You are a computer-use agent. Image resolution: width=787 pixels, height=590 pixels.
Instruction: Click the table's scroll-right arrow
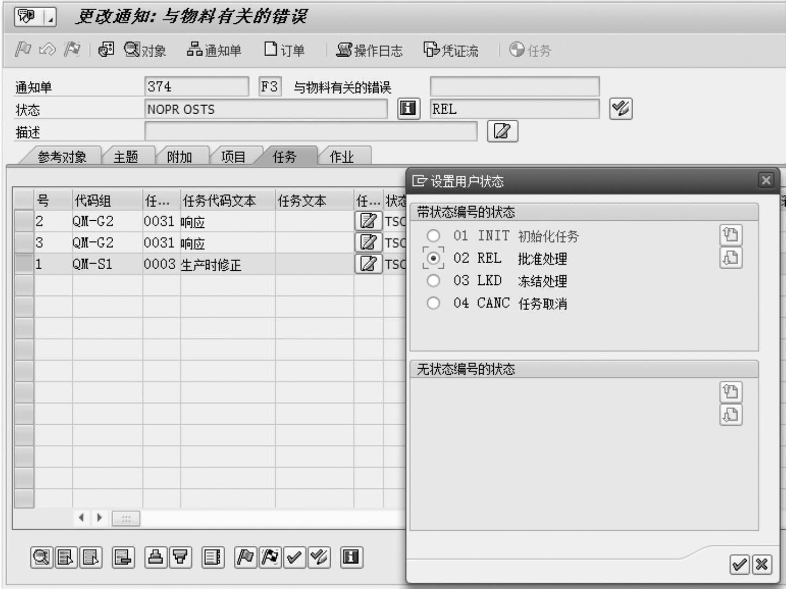pyautogui.click(x=100, y=518)
